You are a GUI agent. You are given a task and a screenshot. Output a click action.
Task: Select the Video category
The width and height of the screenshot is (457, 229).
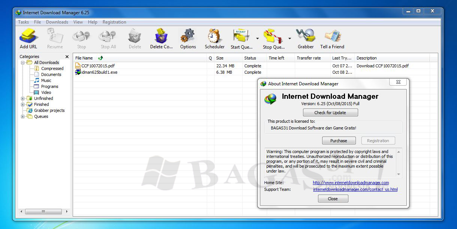pyautogui.click(x=46, y=92)
